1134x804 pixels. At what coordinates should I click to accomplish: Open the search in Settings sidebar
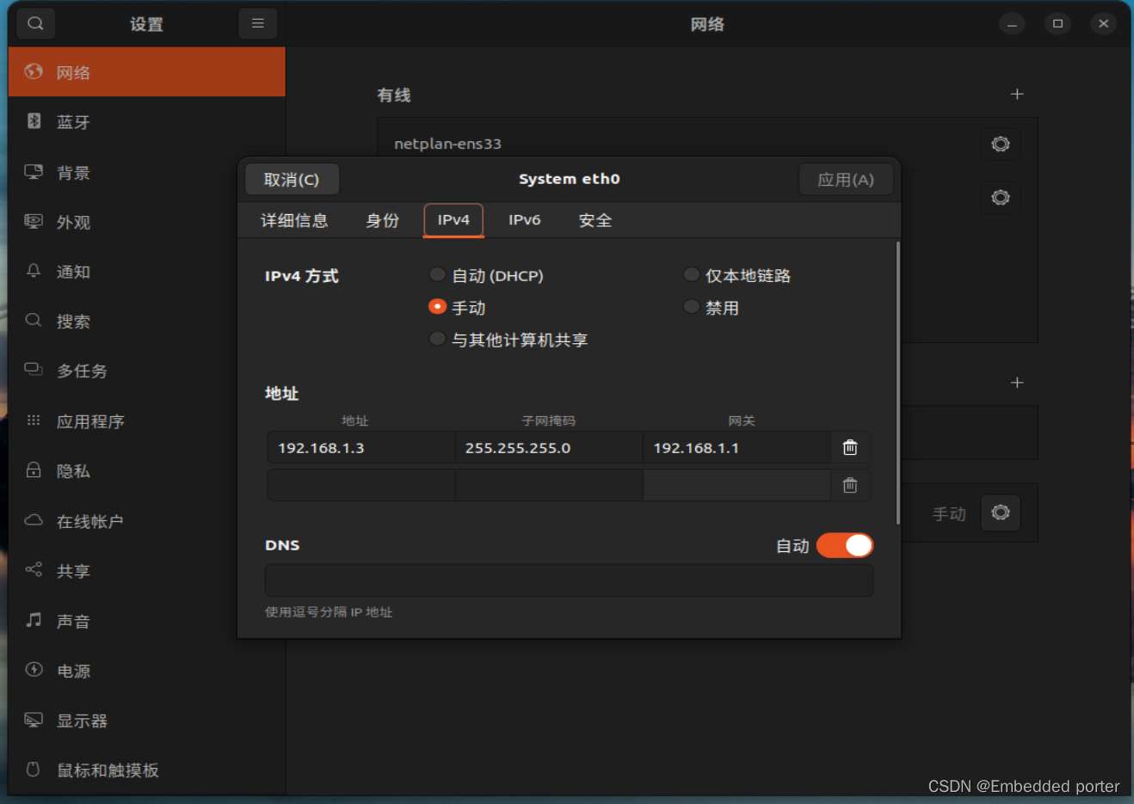(x=35, y=23)
